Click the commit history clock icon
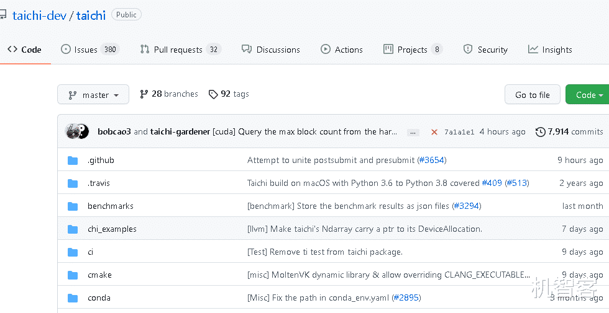609x313 pixels. click(540, 132)
